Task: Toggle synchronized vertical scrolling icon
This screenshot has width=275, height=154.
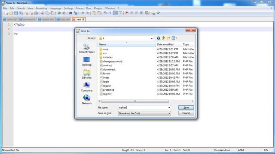Action: (x=94, y=13)
